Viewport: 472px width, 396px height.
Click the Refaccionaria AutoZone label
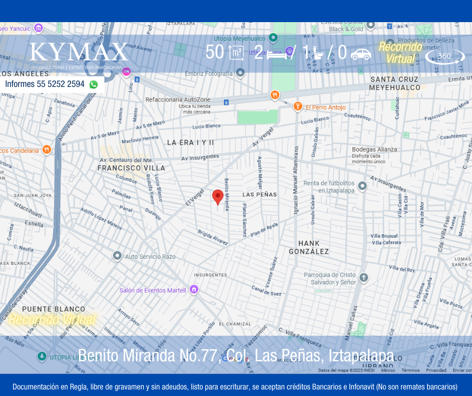pyautogui.click(x=178, y=100)
